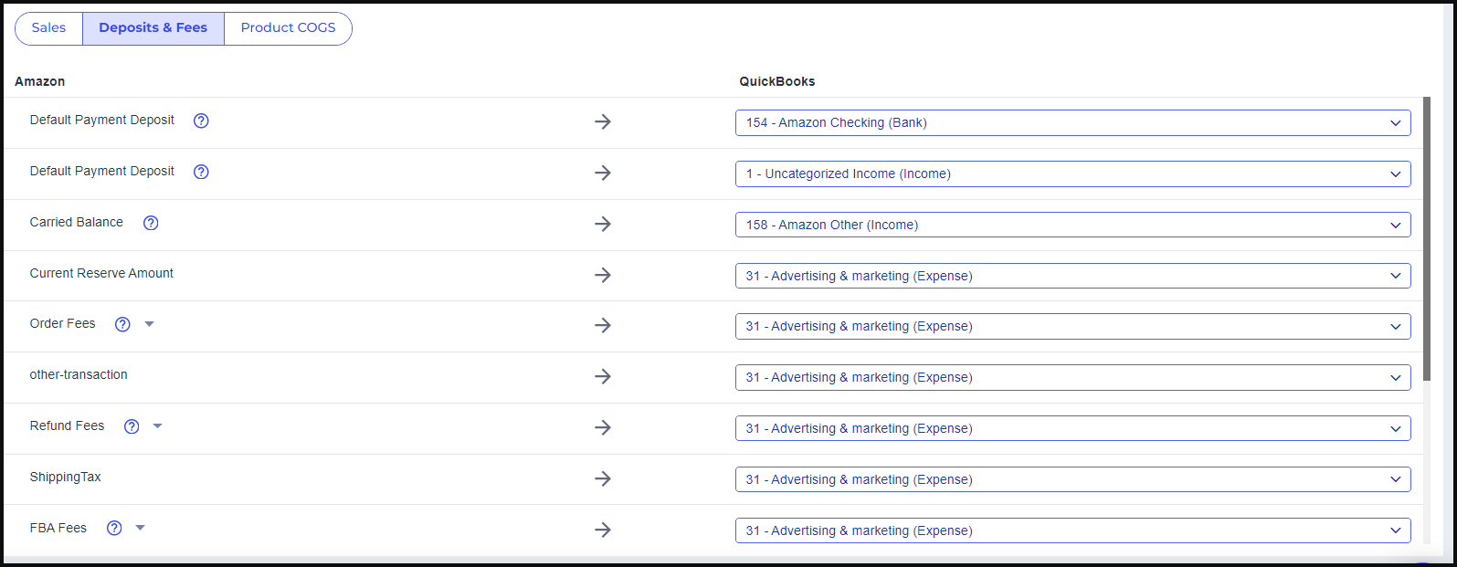Switch to the Product COGS tab
This screenshot has height=567, width=1457.
pyautogui.click(x=288, y=28)
